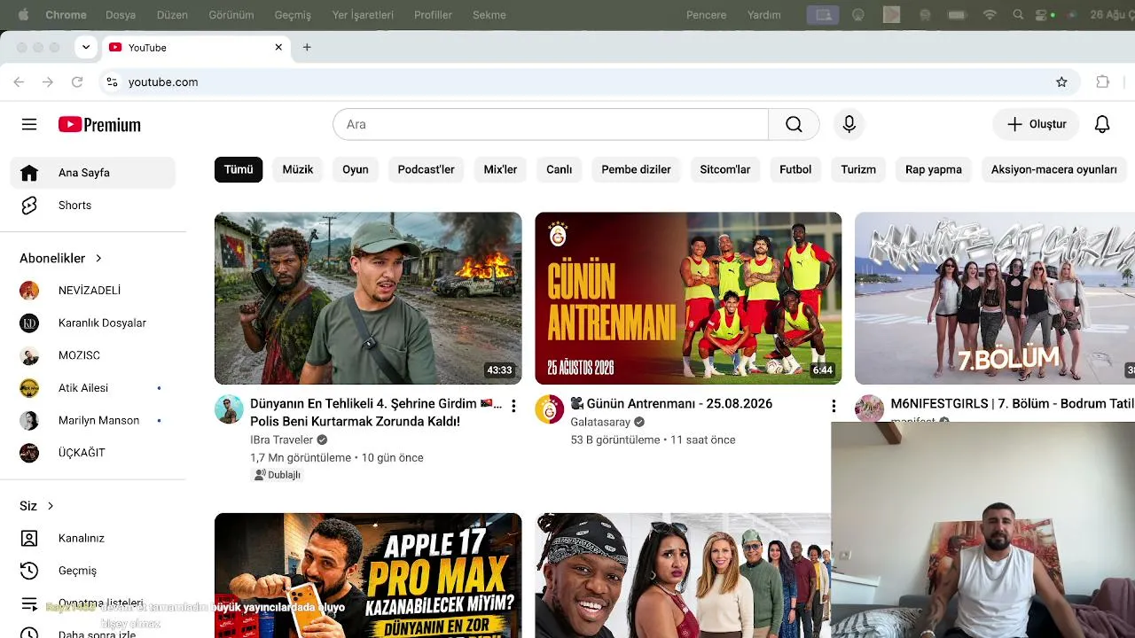This screenshot has height=638, width=1135.
Task: Open the Günün Antrenmanı video thumbnail
Action: point(688,298)
